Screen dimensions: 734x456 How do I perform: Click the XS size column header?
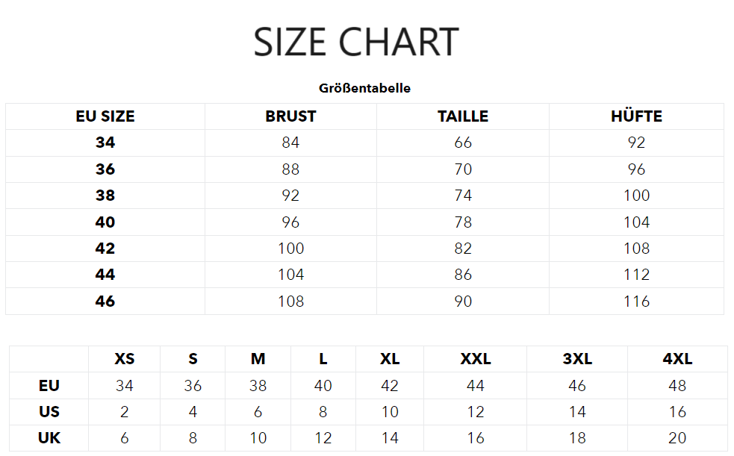pos(125,359)
